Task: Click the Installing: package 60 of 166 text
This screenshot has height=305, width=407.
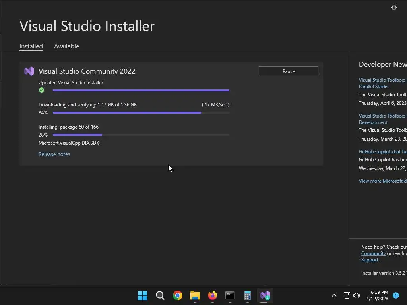Action: pos(68,127)
